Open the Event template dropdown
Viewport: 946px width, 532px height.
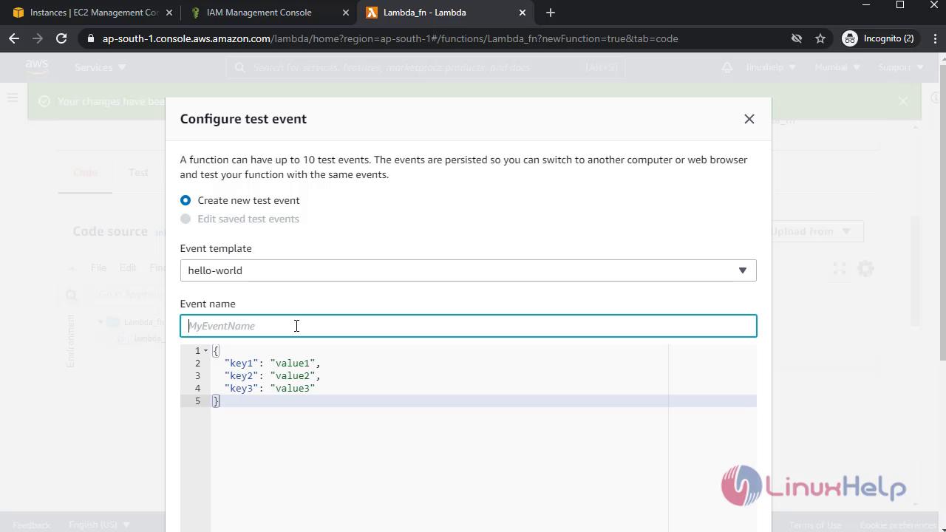pos(468,270)
